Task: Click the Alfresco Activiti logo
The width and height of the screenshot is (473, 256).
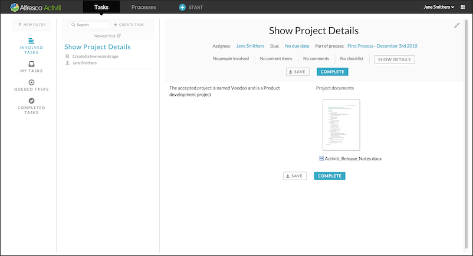Action: [37, 7]
